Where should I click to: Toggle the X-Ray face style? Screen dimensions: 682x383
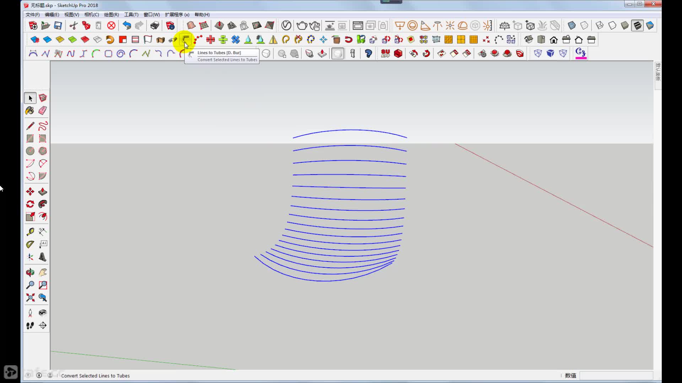pyautogui.click(x=572, y=26)
